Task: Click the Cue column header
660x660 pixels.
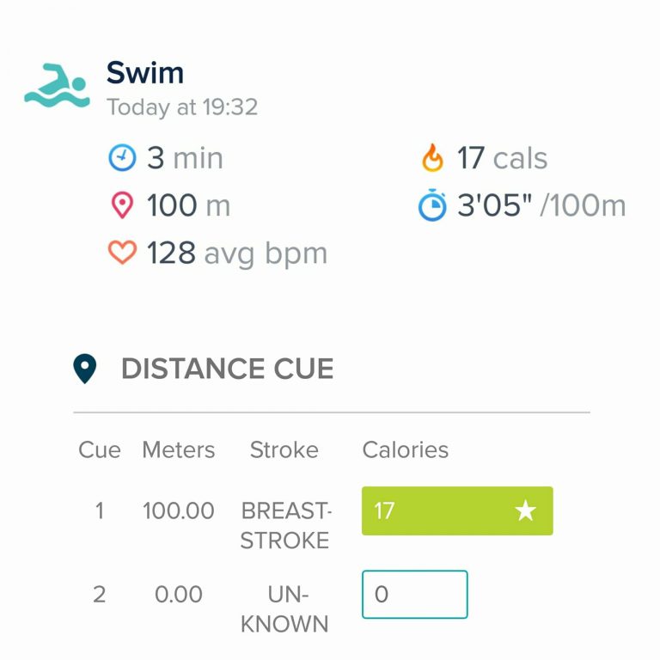Action: (100, 449)
